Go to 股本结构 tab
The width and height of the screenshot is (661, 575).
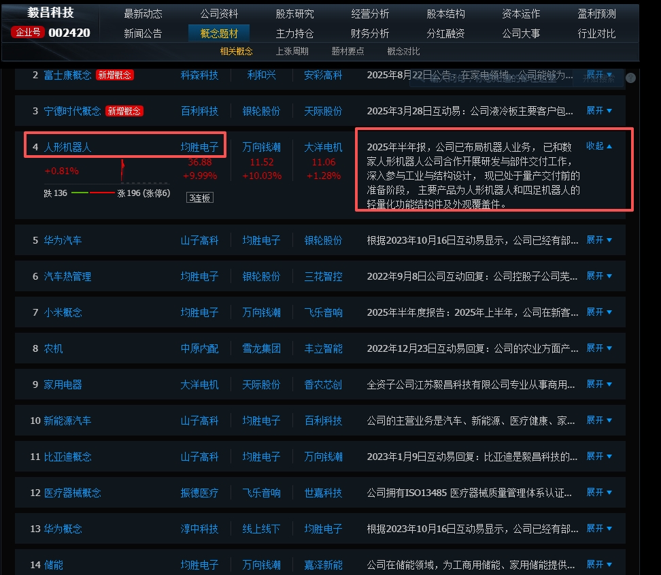pyautogui.click(x=445, y=14)
